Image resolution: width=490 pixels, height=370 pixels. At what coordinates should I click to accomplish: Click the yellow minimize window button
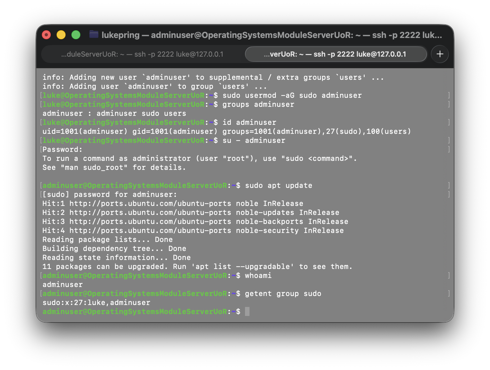point(61,35)
